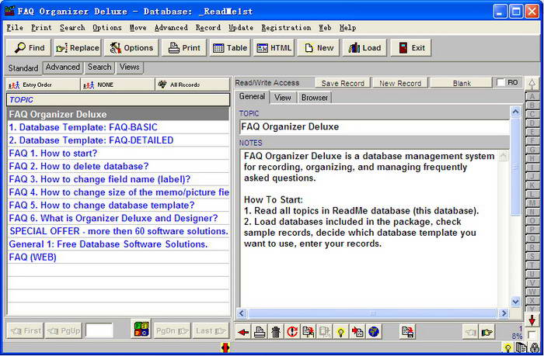The width and height of the screenshot is (544, 356).
Task: Click right arrow of horizontal scrollbar
Action: pos(504,313)
